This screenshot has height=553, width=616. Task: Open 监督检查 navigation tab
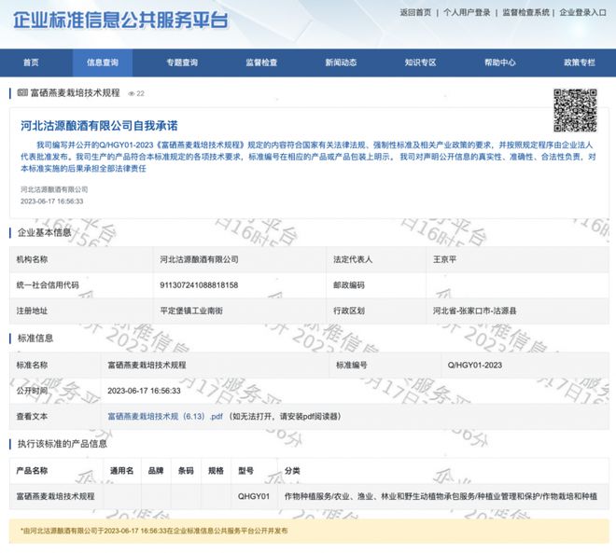pyautogui.click(x=261, y=62)
